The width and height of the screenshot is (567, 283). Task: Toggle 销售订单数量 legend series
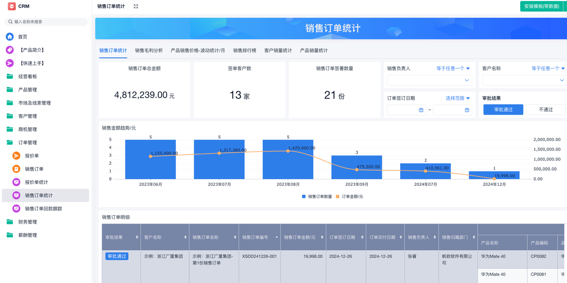[317, 196]
